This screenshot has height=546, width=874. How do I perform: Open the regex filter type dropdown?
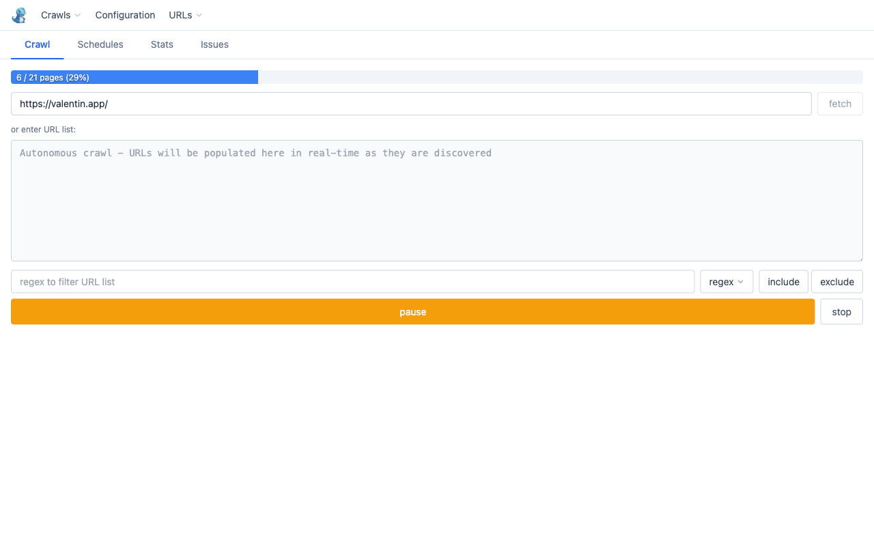coord(727,282)
